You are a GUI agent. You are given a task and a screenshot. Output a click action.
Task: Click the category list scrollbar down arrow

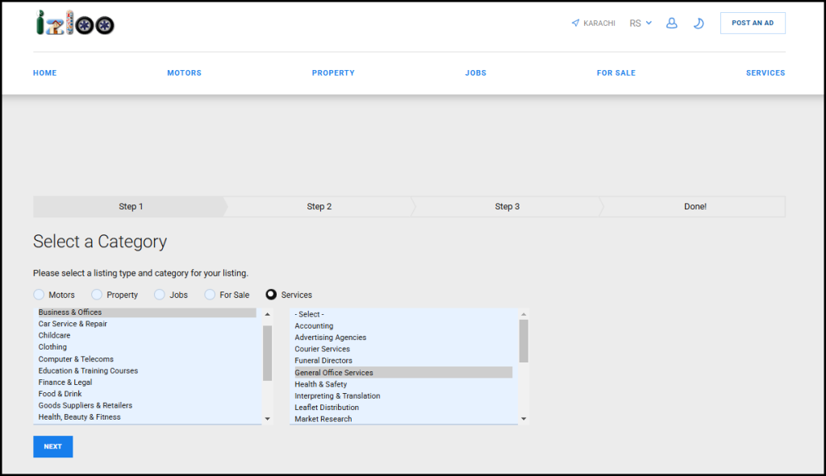tap(267, 418)
